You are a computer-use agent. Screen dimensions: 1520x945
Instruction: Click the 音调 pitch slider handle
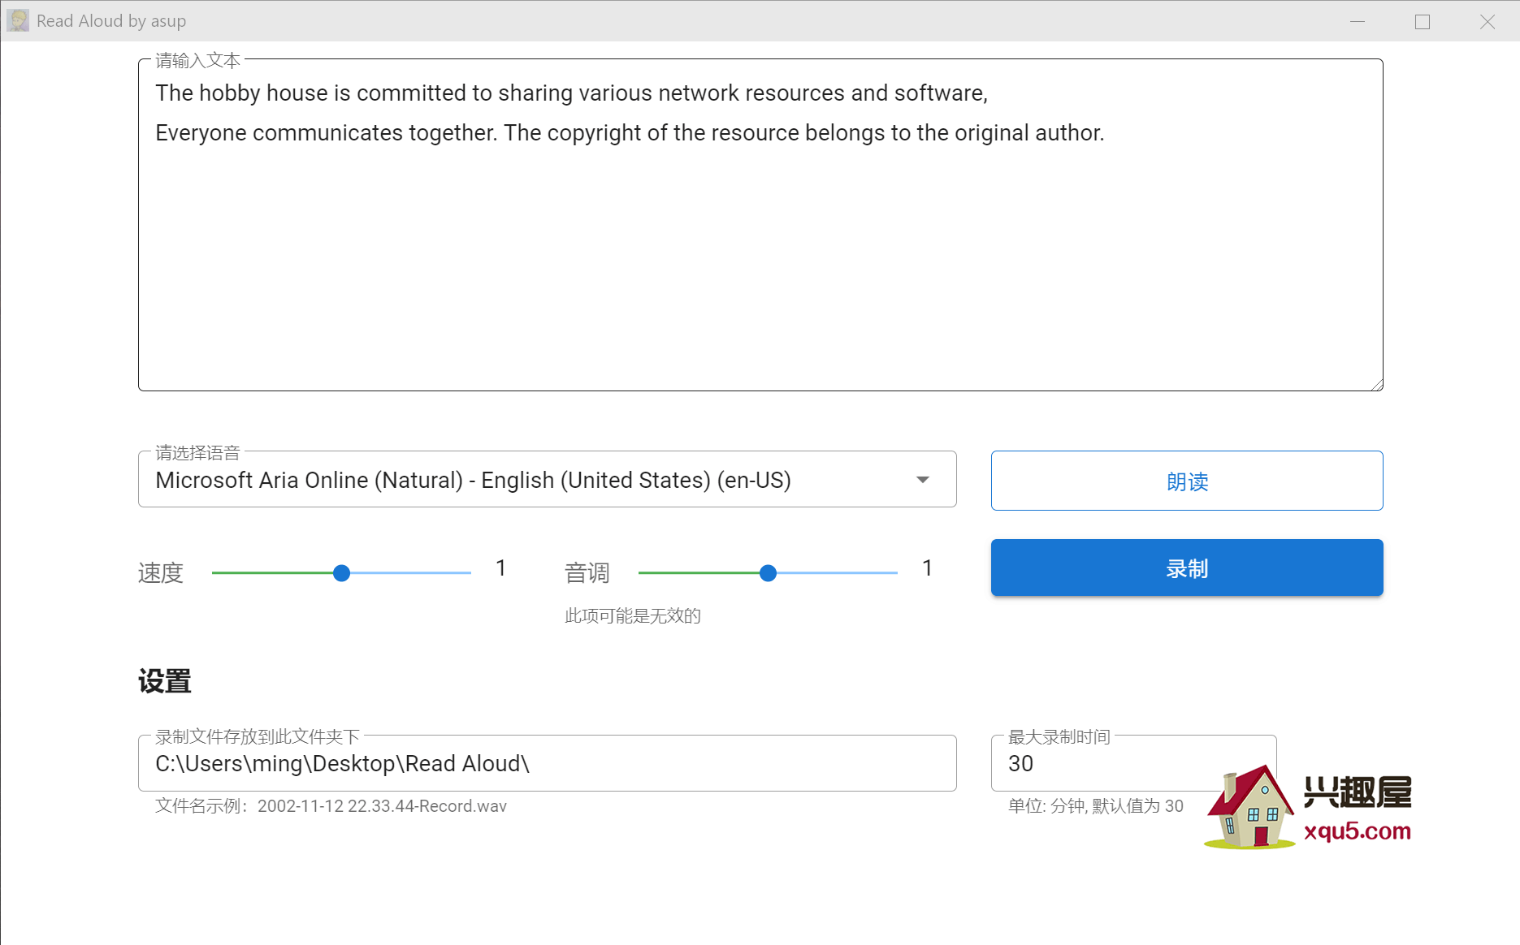(x=768, y=573)
